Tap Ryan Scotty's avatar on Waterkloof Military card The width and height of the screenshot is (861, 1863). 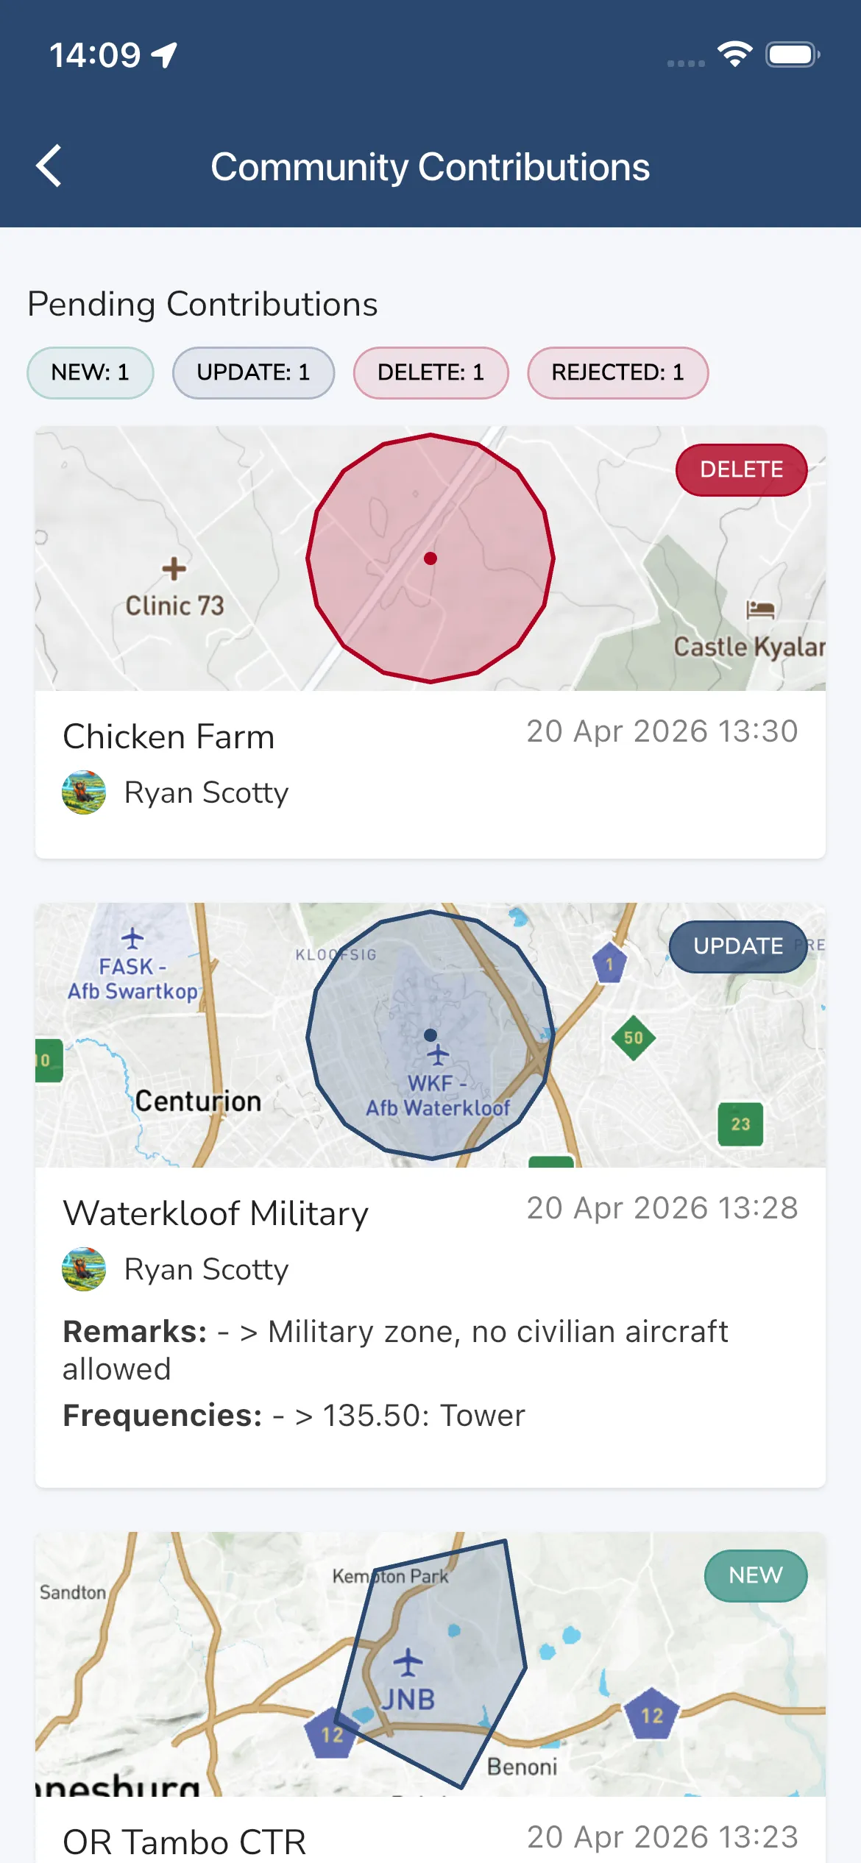(83, 1269)
